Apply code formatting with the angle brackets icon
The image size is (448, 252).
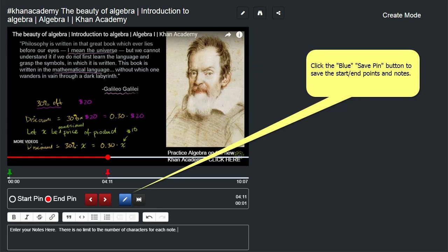click(x=82, y=217)
